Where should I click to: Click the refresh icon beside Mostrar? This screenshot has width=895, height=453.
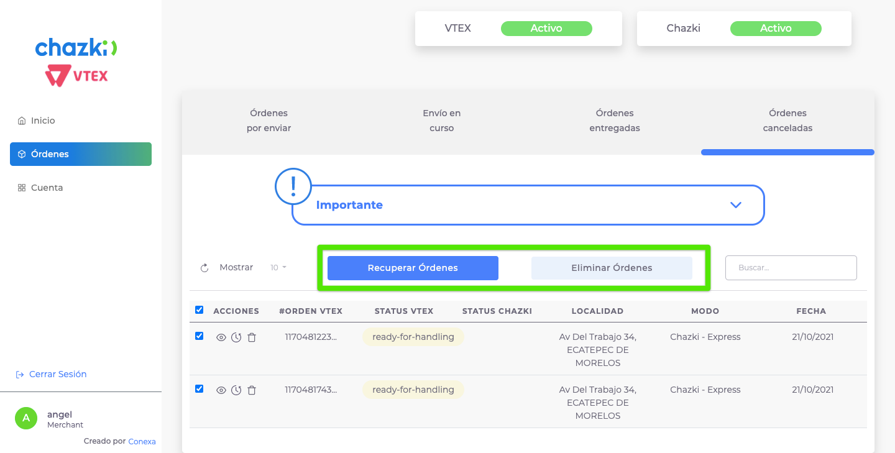click(204, 268)
